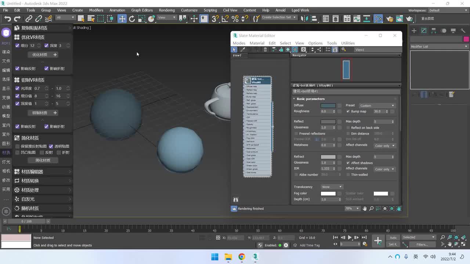The width and height of the screenshot is (470, 264).
Task: Uncheck the Bump map checkbox
Action: [348, 111]
